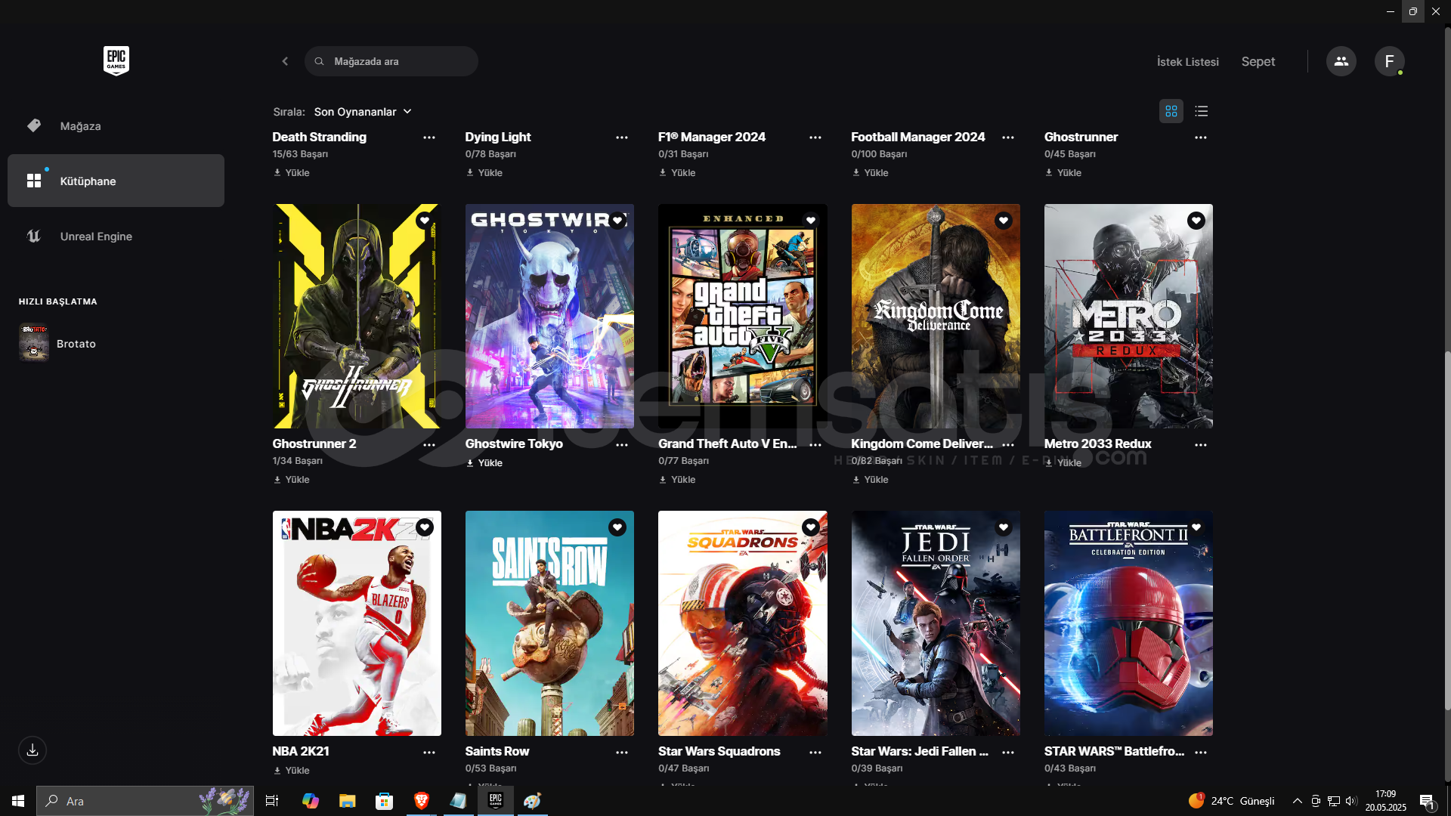Install F1 Manager 2024 via Yükle

point(677,173)
